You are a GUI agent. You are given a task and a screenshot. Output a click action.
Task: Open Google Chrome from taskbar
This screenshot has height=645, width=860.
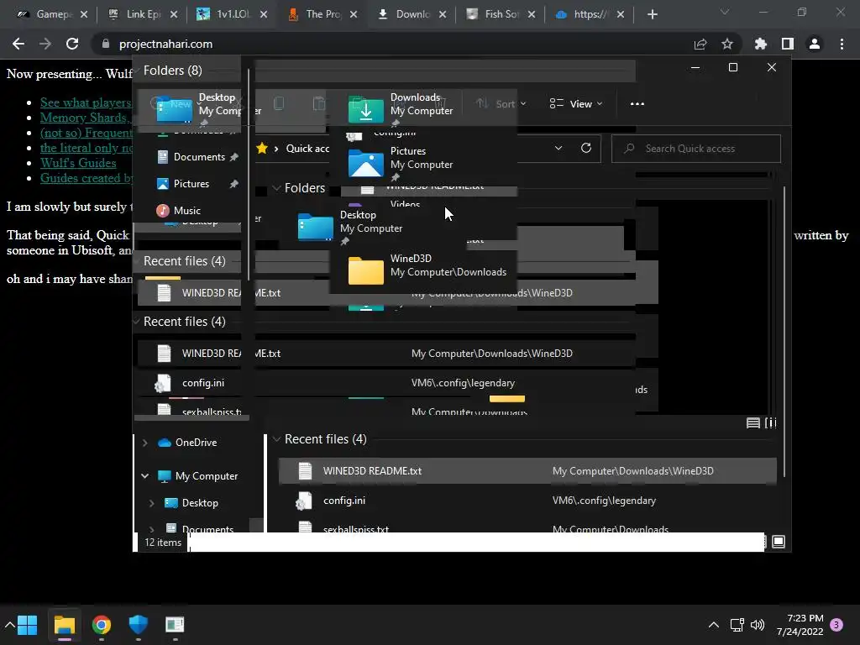pos(102,624)
